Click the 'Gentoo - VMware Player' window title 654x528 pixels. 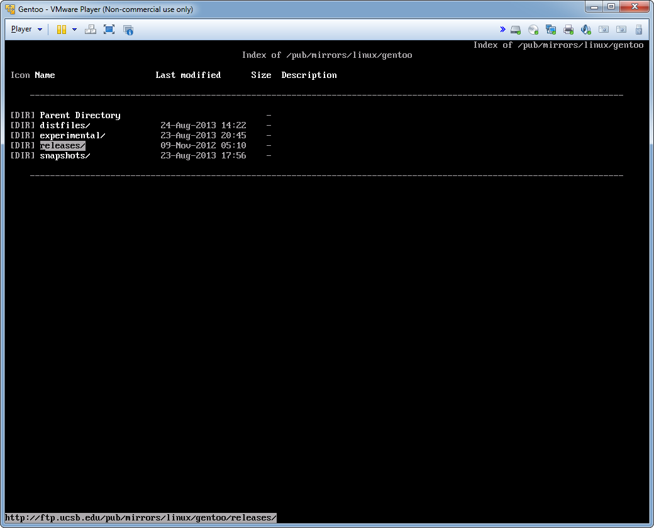click(x=106, y=9)
